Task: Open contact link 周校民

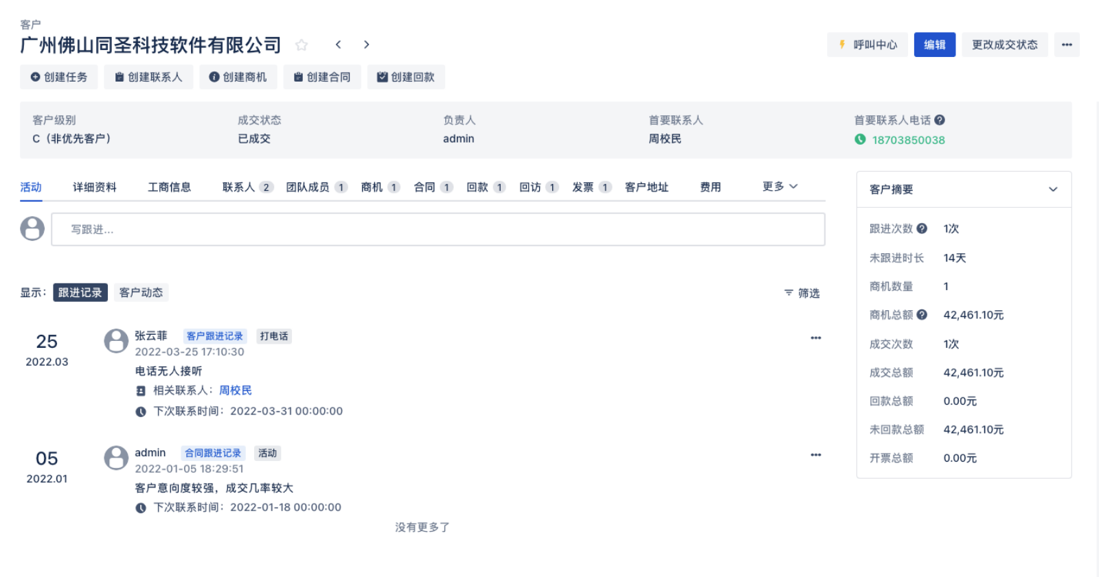Action: [x=236, y=390]
